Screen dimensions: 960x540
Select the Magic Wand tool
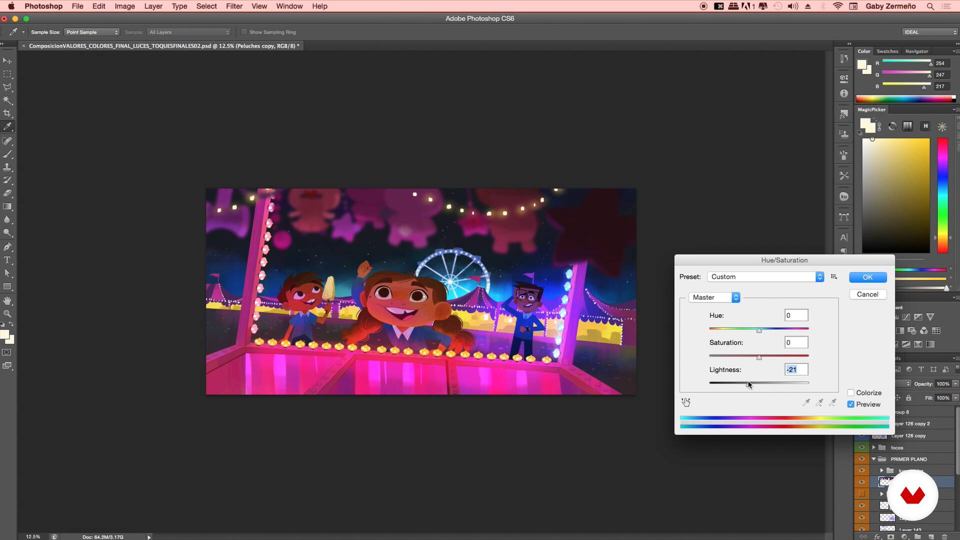(x=7, y=100)
